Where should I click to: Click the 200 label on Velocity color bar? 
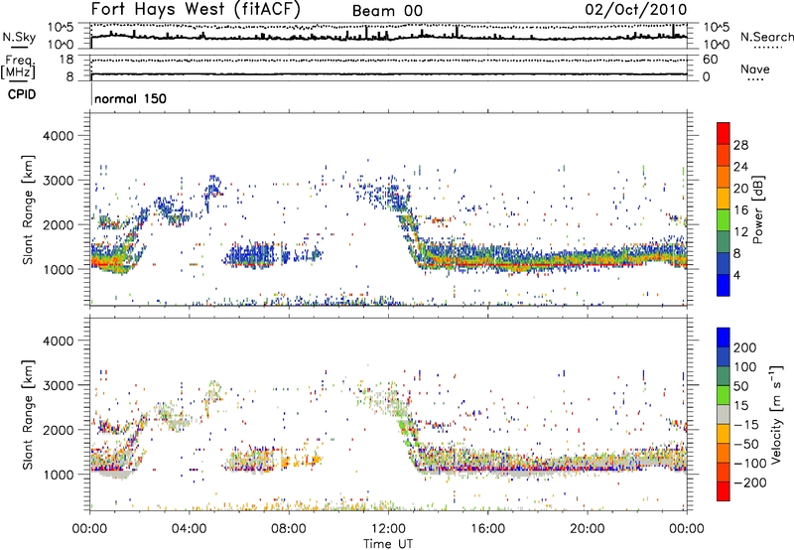point(745,347)
